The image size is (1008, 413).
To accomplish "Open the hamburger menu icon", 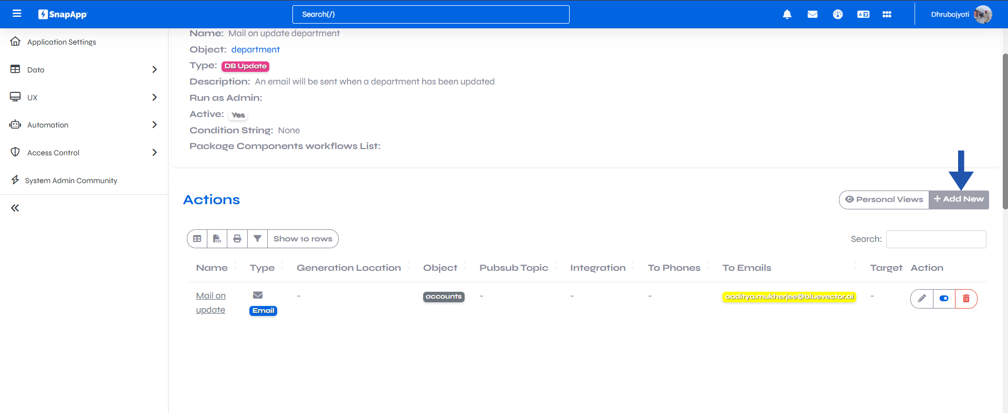I will click(x=17, y=14).
